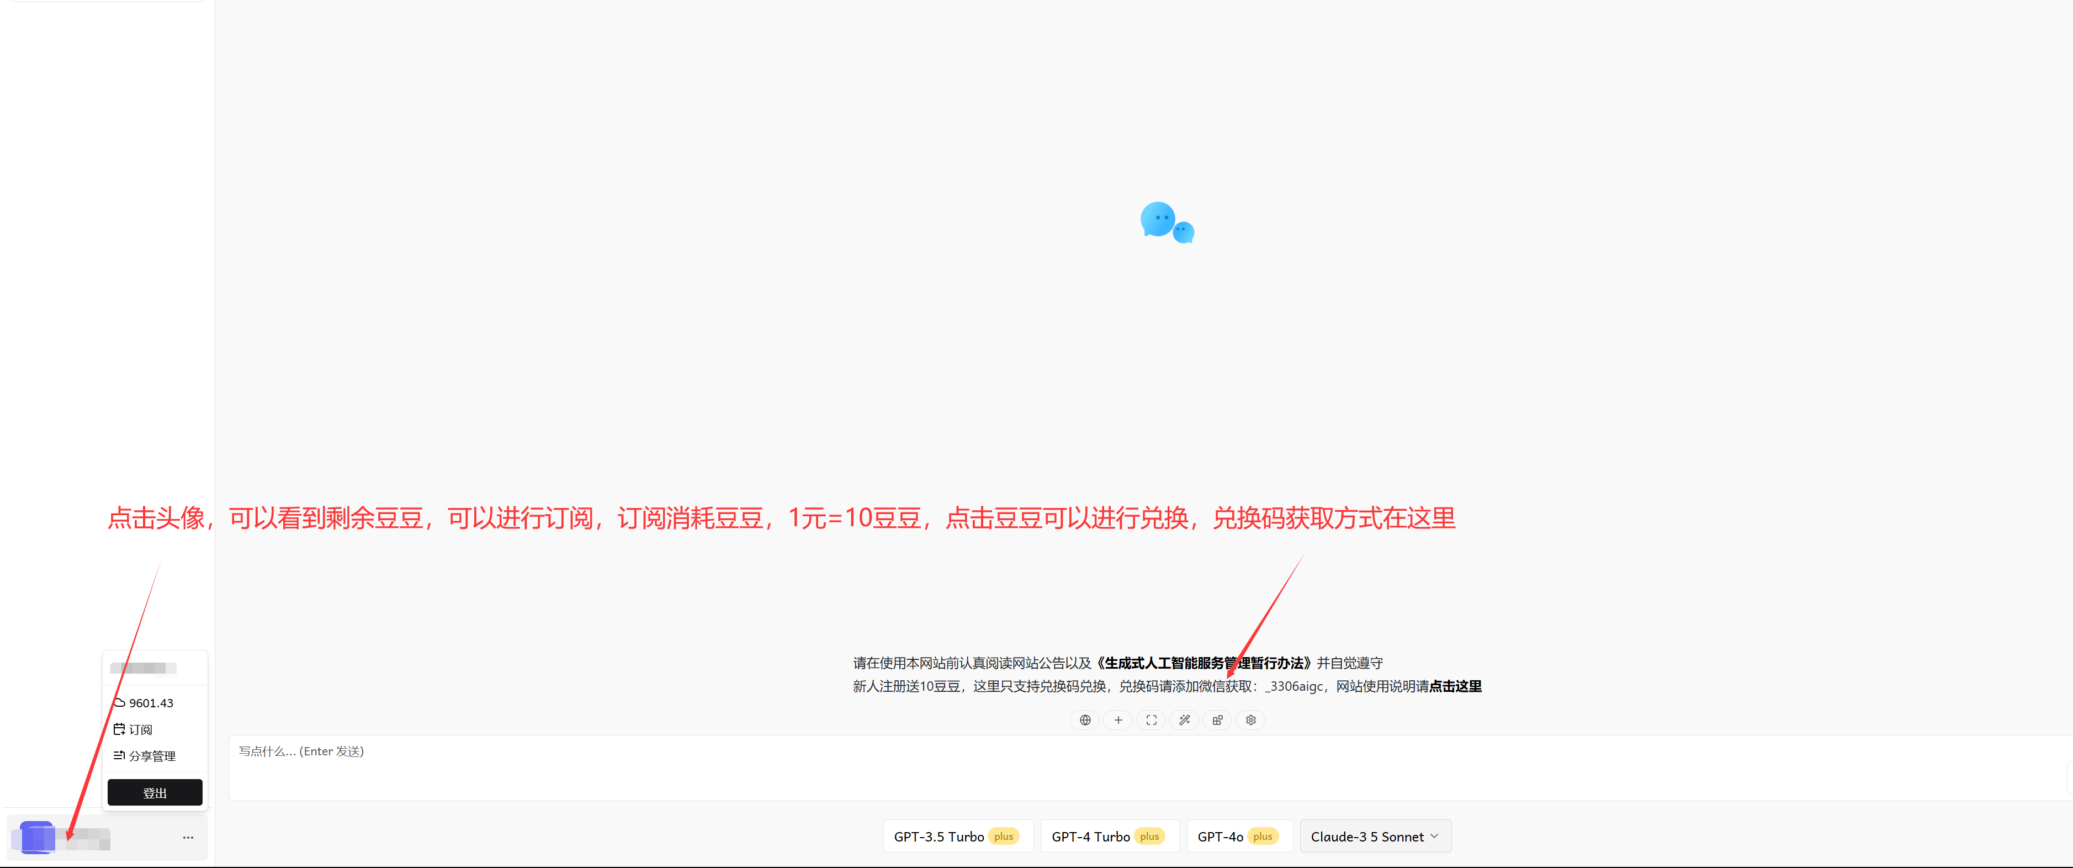Click the purple user avatar
The height and width of the screenshot is (868, 2073).
point(36,838)
